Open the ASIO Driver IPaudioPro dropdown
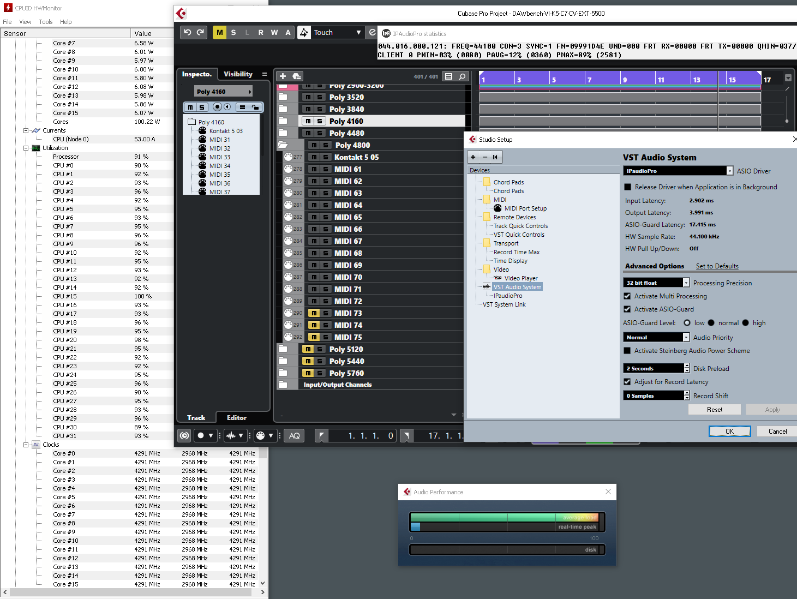 click(678, 171)
